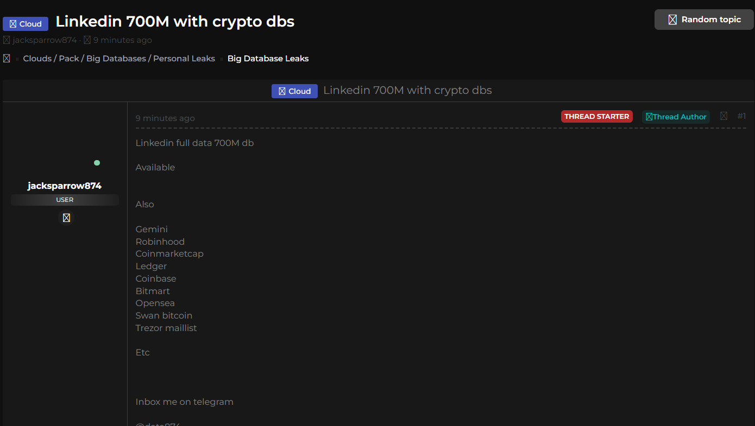Click the icon left of post number #1
This screenshot has height=426, width=755.
(x=723, y=116)
